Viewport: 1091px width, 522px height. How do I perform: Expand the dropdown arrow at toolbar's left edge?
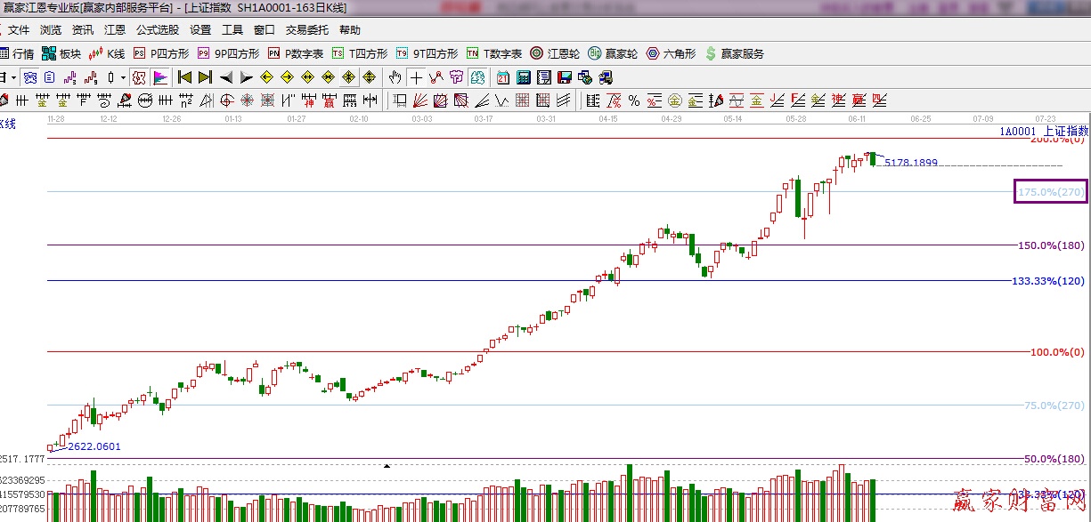coord(13,77)
